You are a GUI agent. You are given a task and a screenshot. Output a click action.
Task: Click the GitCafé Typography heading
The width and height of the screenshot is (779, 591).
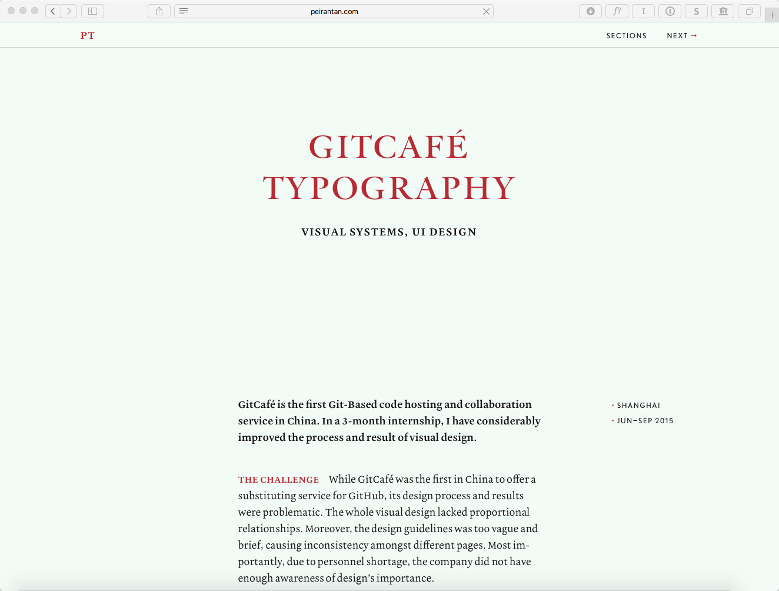click(389, 167)
